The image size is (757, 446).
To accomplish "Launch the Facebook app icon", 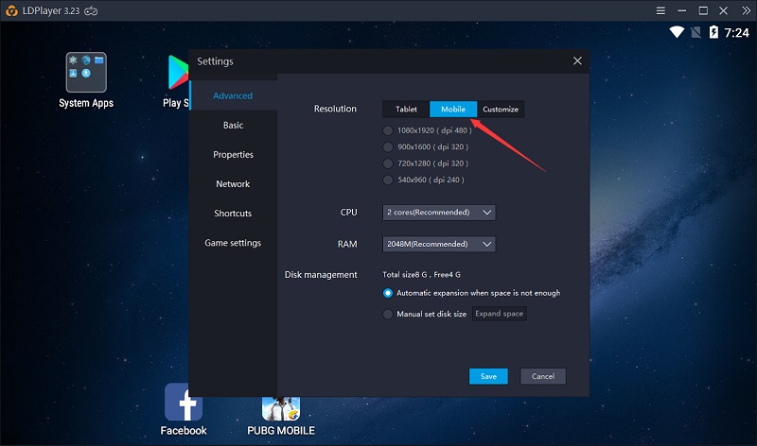I will click(x=184, y=403).
